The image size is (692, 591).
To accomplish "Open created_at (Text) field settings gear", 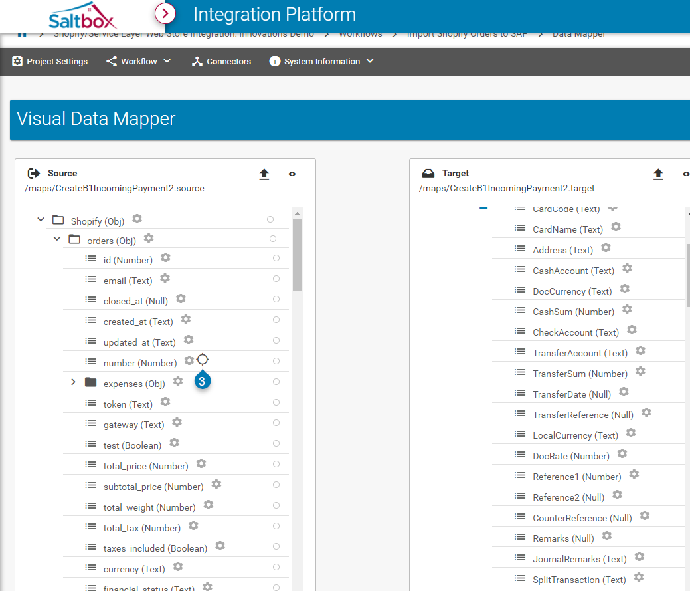I will [x=186, y=319].
